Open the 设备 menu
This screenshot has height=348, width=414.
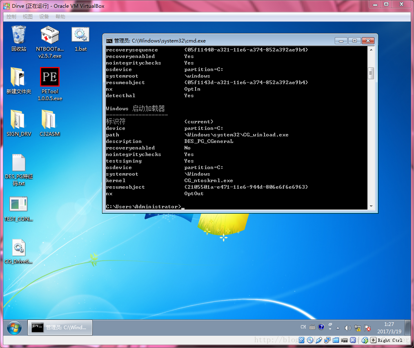click(x=44, y=17)
